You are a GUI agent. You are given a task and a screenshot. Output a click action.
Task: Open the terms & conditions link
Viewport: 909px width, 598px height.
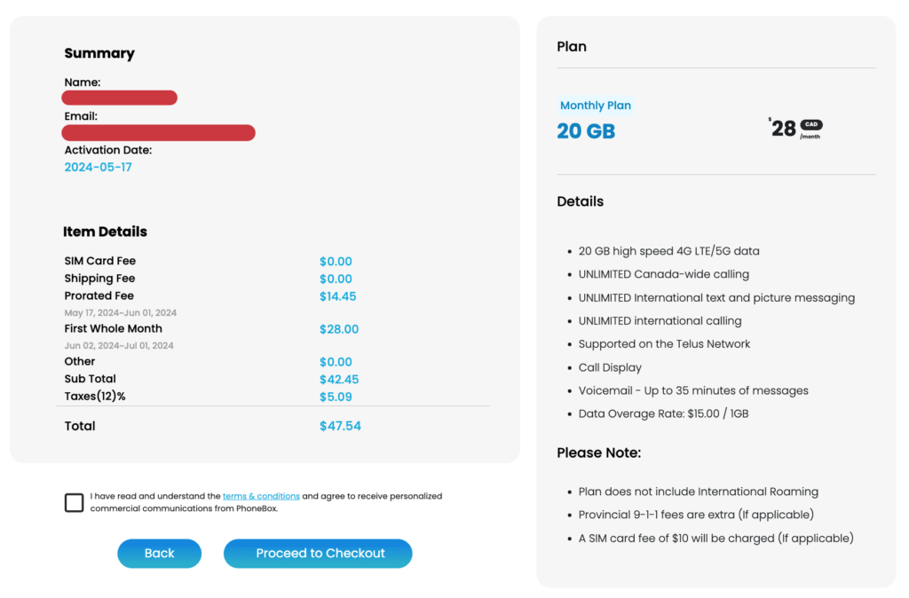coord(261,497)
